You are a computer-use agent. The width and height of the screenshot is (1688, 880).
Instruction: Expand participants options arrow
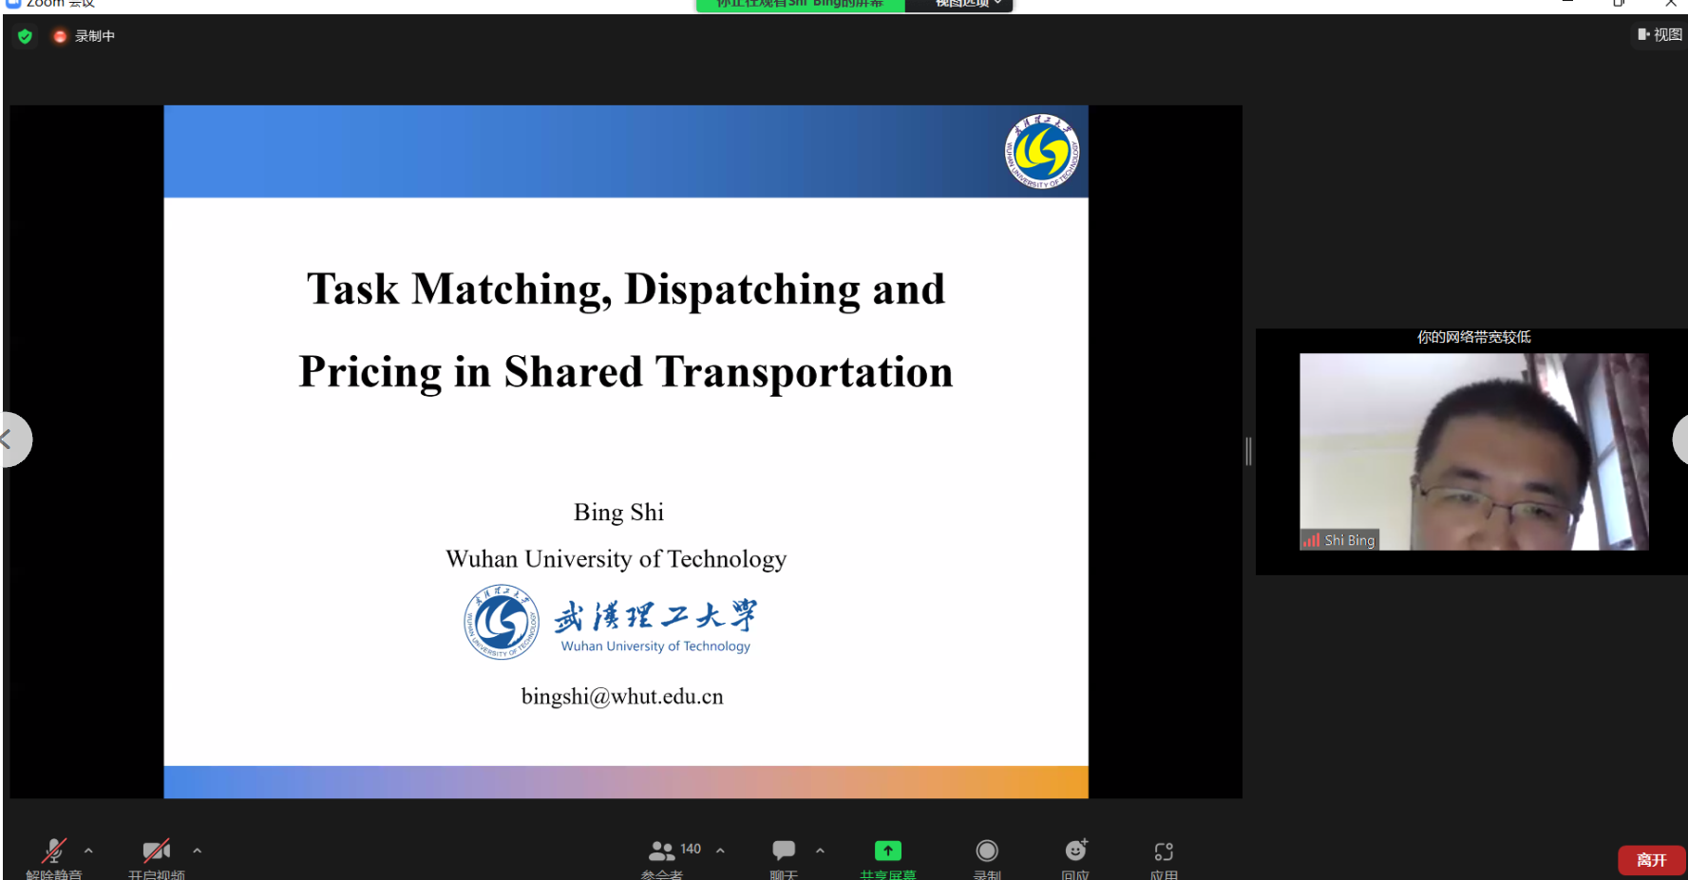[720, 851]
